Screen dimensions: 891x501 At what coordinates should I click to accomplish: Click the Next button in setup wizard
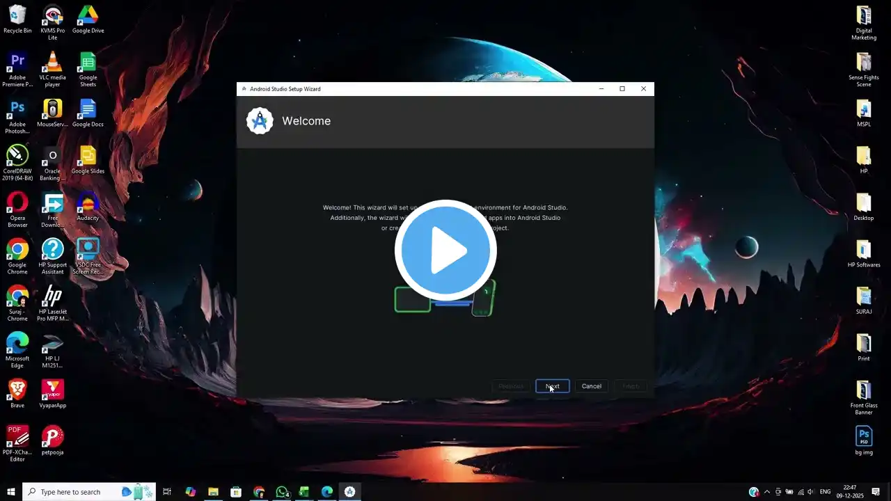pos(552,386)
